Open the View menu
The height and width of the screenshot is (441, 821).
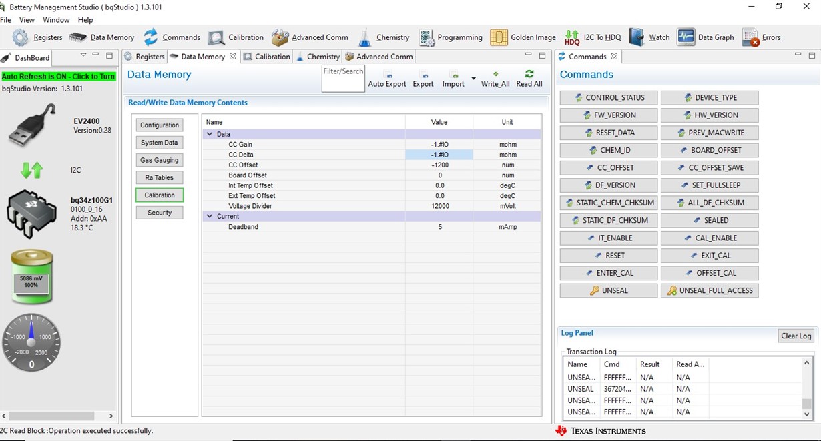(x=27, y=20)
